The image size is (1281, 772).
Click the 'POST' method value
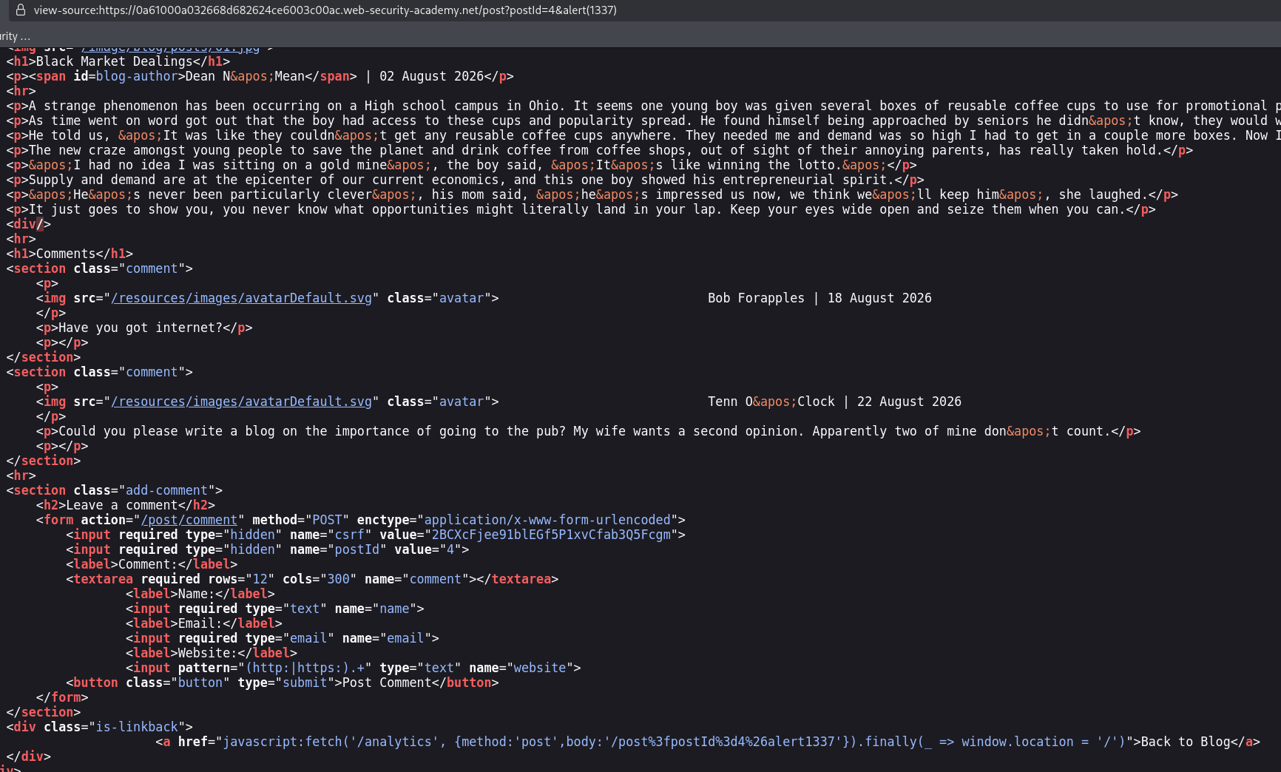click(x=327, y=520)
